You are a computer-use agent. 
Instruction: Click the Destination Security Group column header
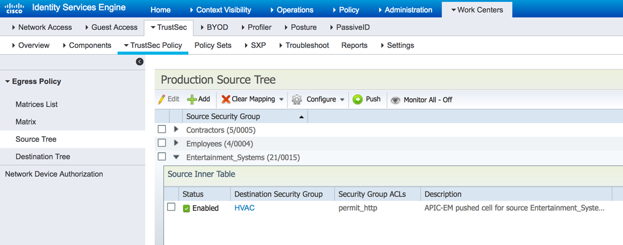coord(279,194)
